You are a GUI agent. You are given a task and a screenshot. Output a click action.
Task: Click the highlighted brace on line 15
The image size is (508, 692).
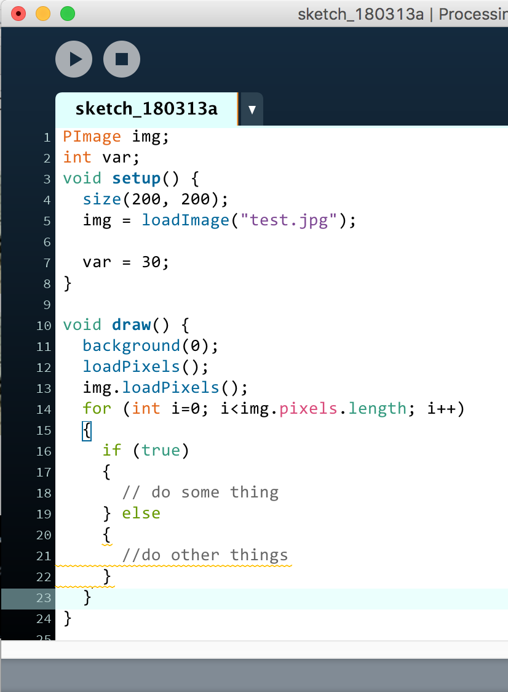point(86,430)
